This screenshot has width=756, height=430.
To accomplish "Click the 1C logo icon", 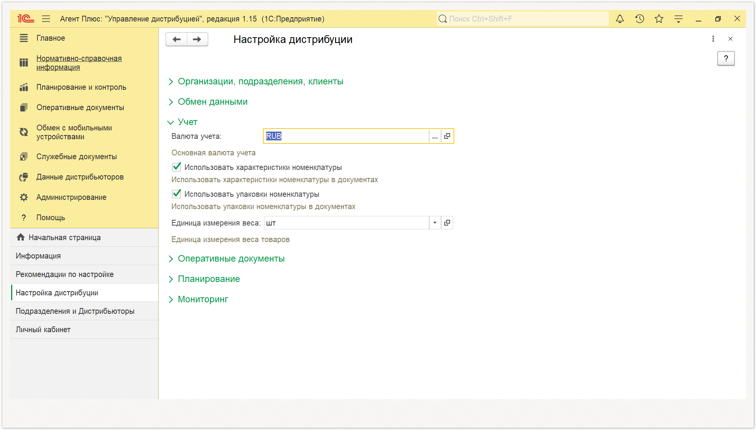I will [x=26, y=18].
